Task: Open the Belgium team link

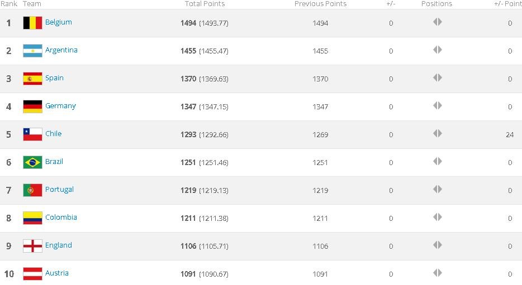Action: point(58,22)
